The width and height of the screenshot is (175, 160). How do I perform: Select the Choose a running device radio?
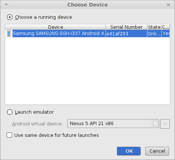click(x=10, y=17)
